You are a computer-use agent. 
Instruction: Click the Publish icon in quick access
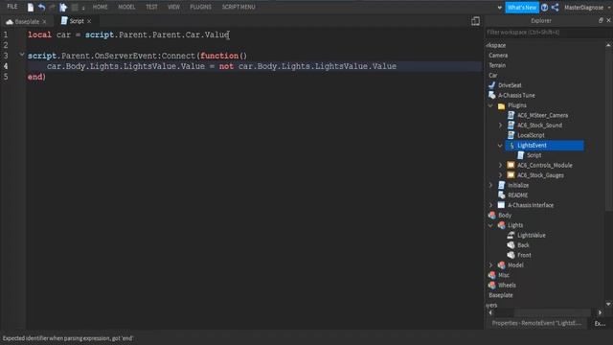tap(63, 7)
